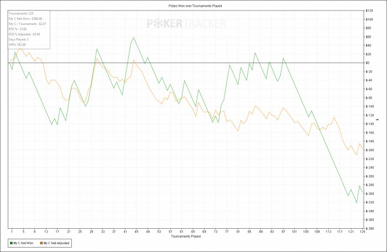Click the x-axis tick label 45
This screenshot has height=252, width=387.
point(137,232)
